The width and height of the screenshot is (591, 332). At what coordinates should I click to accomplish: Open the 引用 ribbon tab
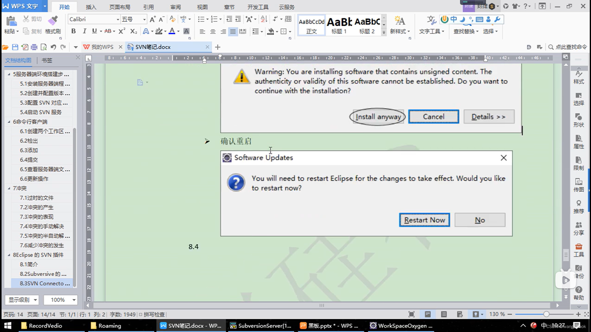pos(148,7)
